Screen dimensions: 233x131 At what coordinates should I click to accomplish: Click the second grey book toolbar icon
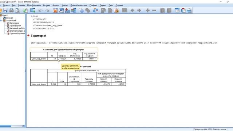tap(169, 11)
